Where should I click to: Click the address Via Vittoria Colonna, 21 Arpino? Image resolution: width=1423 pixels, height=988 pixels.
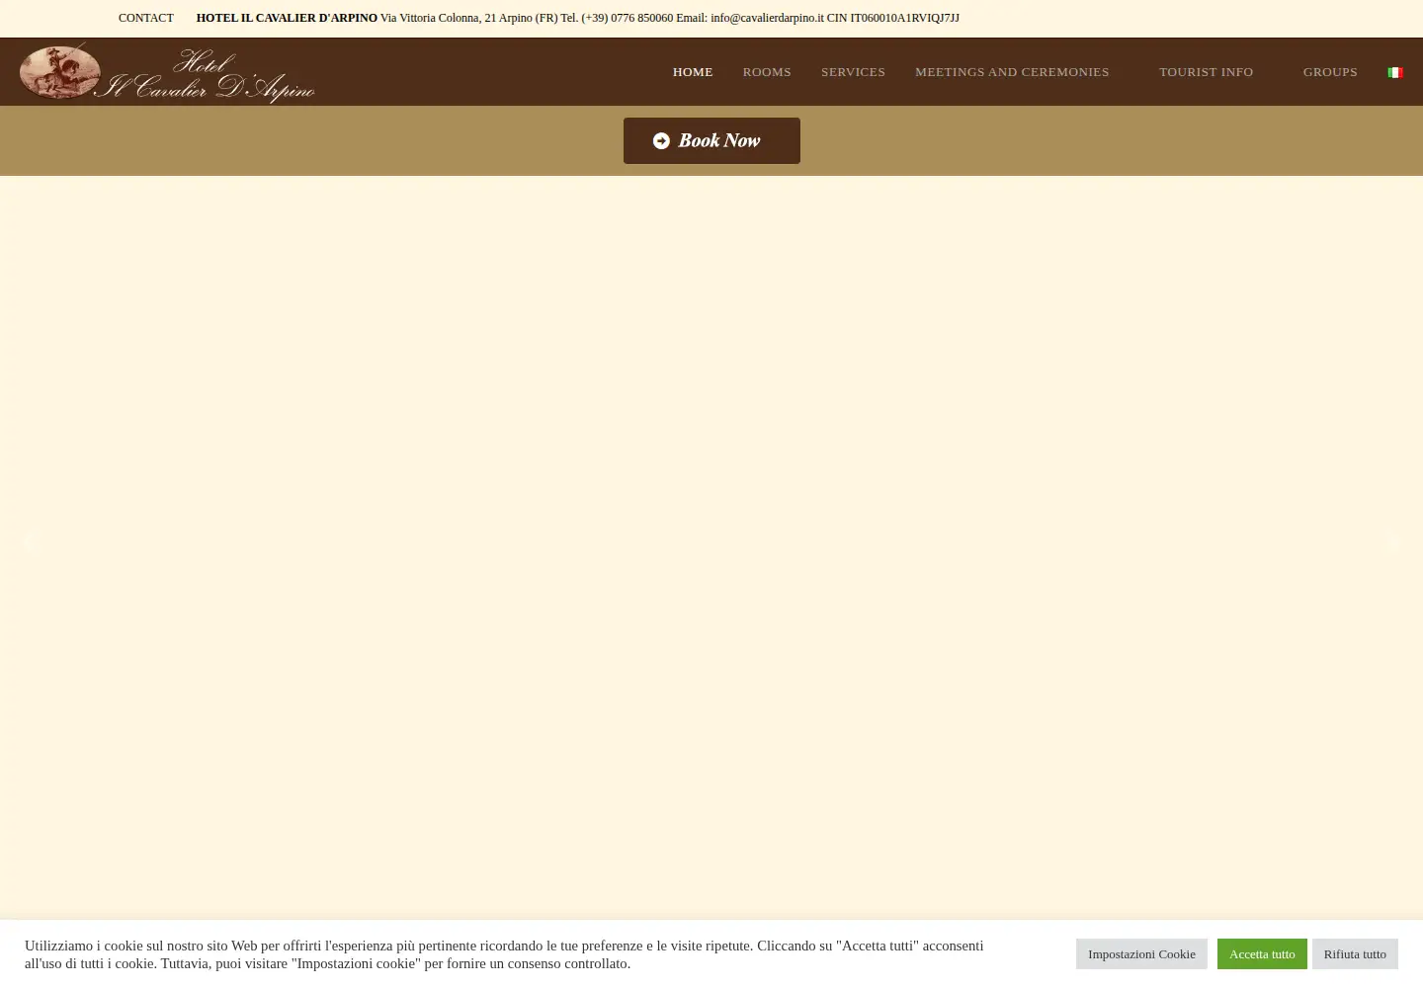(457, 18)
